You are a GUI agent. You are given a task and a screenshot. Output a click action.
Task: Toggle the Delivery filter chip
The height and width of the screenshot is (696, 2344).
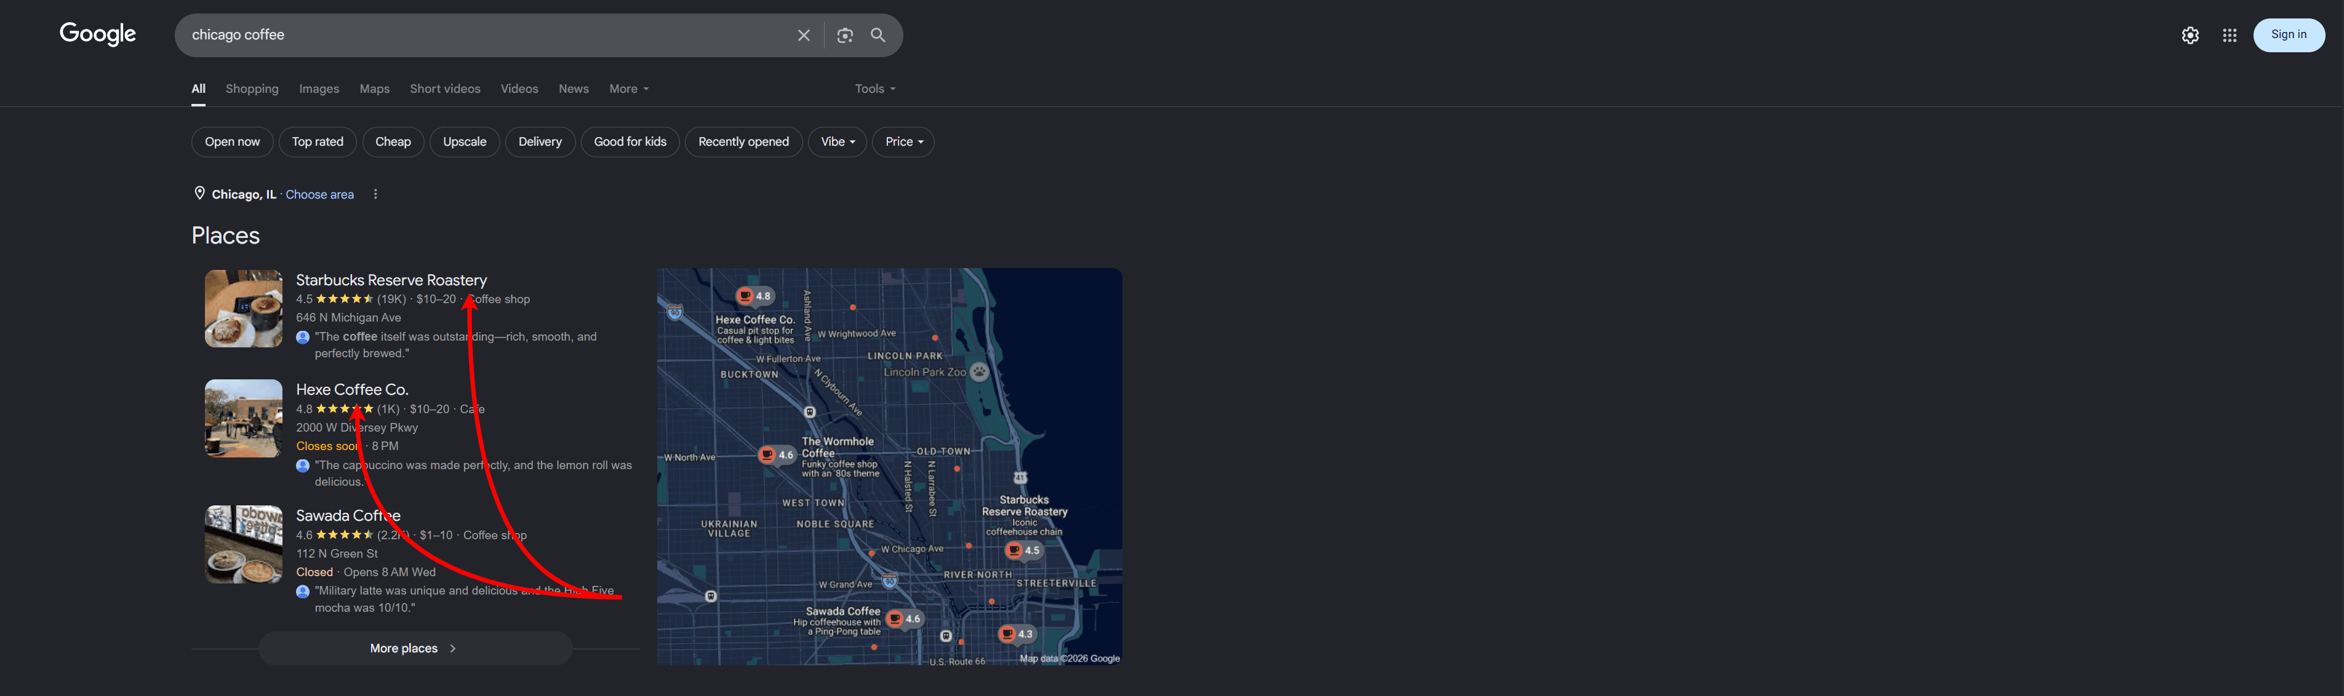540,142
